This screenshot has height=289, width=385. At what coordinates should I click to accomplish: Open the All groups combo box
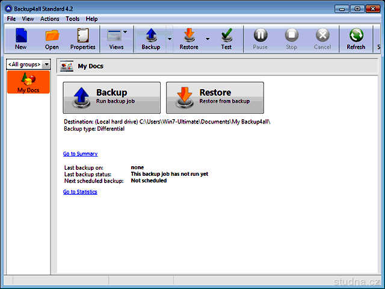click(28, 64)
